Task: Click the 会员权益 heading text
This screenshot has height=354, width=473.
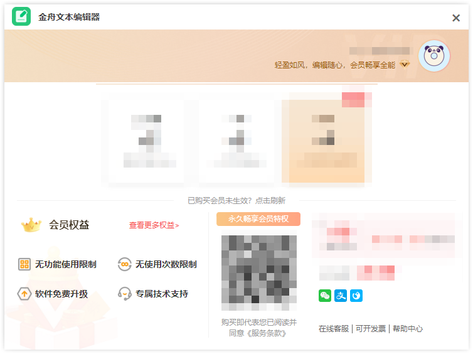Action: click(69, 225)
